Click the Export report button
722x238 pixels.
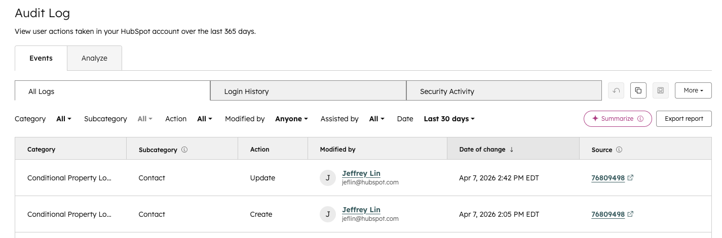[683, 119]
